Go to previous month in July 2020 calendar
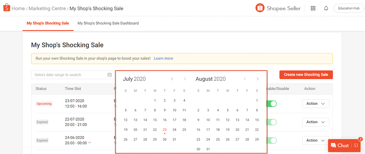 pos(172,79)
